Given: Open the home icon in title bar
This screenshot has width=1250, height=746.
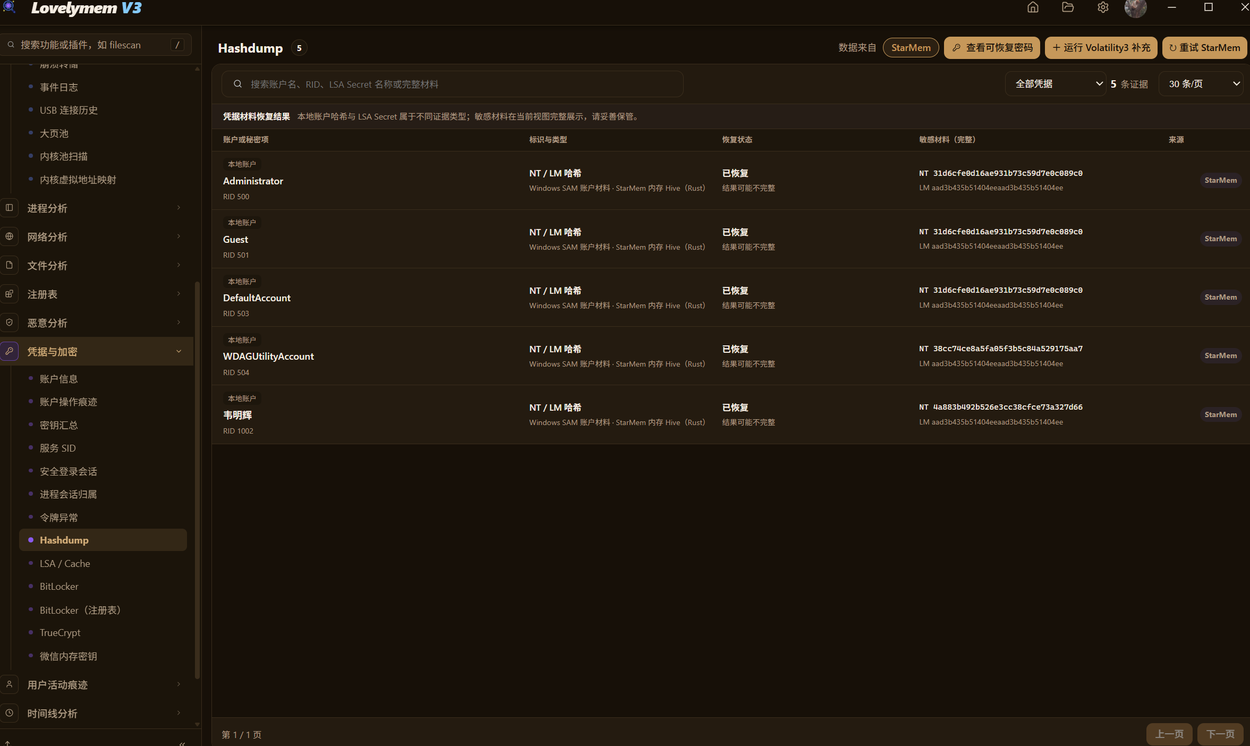Looking at the screenshot, I should click(1033, 7).
